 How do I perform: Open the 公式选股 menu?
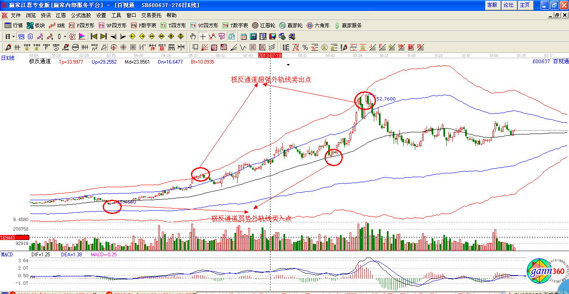coord(81,15)
